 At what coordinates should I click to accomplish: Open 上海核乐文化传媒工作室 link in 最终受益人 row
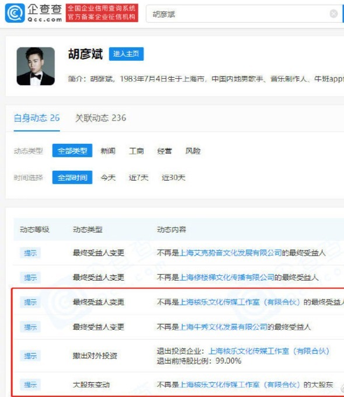click(x=239, y=302)
